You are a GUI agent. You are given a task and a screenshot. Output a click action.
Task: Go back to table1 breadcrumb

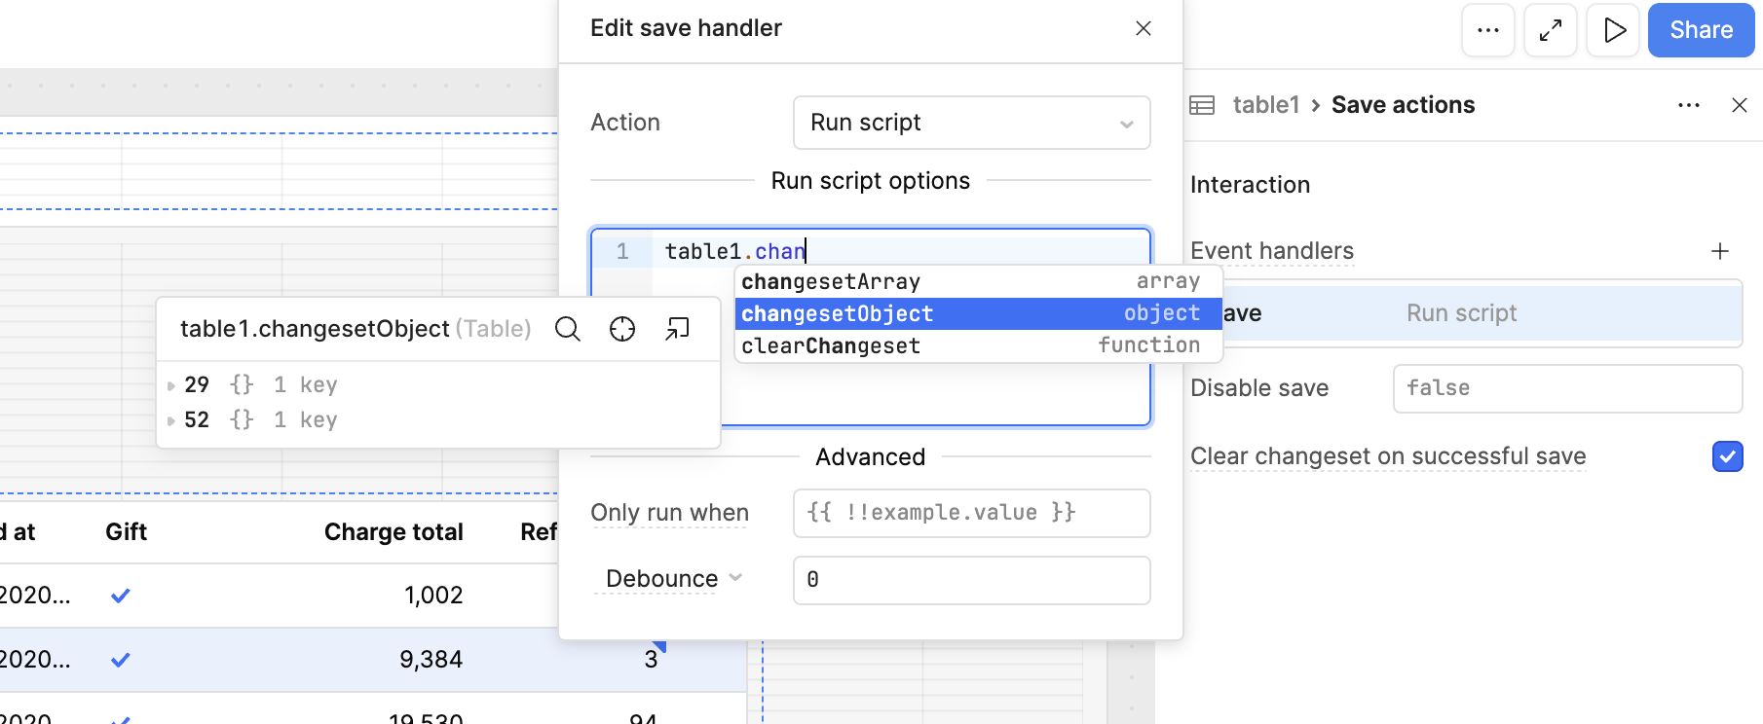[1265, 105]
